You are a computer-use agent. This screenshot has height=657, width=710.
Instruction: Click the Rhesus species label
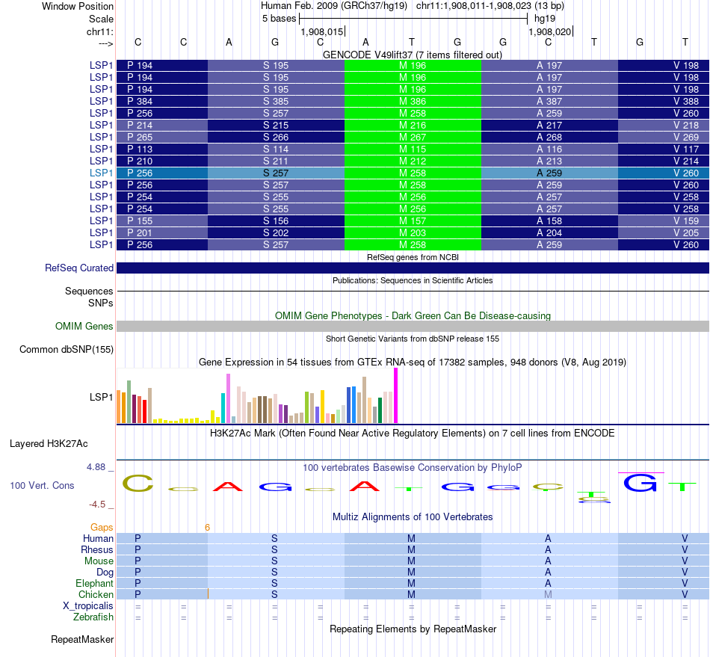coord(97,549)
